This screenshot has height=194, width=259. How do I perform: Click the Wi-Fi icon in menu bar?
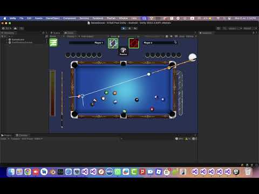pyautogui.click(x=218, y=18)
